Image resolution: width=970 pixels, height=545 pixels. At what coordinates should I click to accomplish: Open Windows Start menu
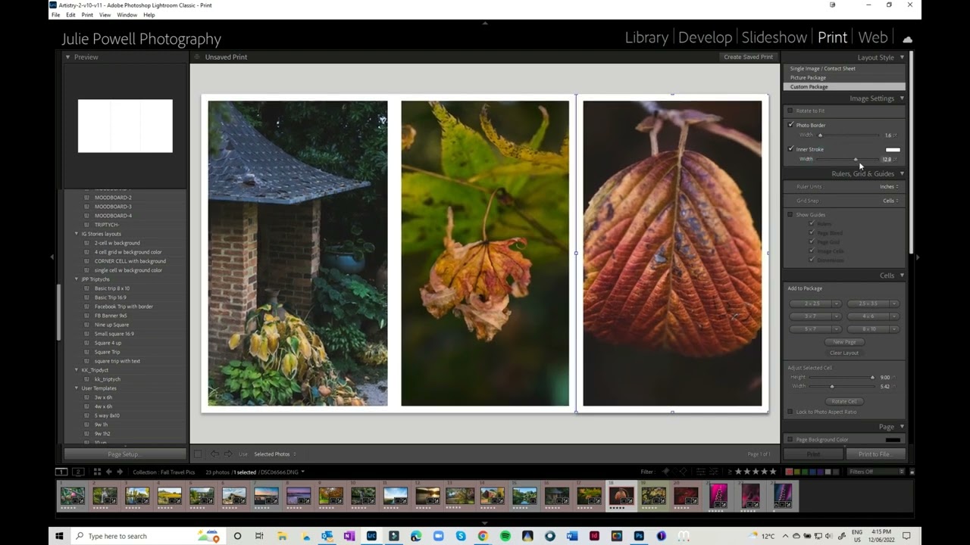point(59,536)
